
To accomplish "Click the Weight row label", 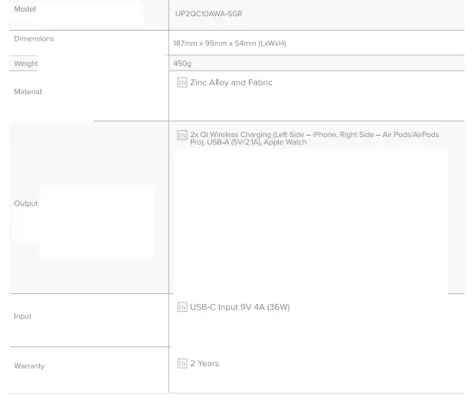I will pos(25,64).
